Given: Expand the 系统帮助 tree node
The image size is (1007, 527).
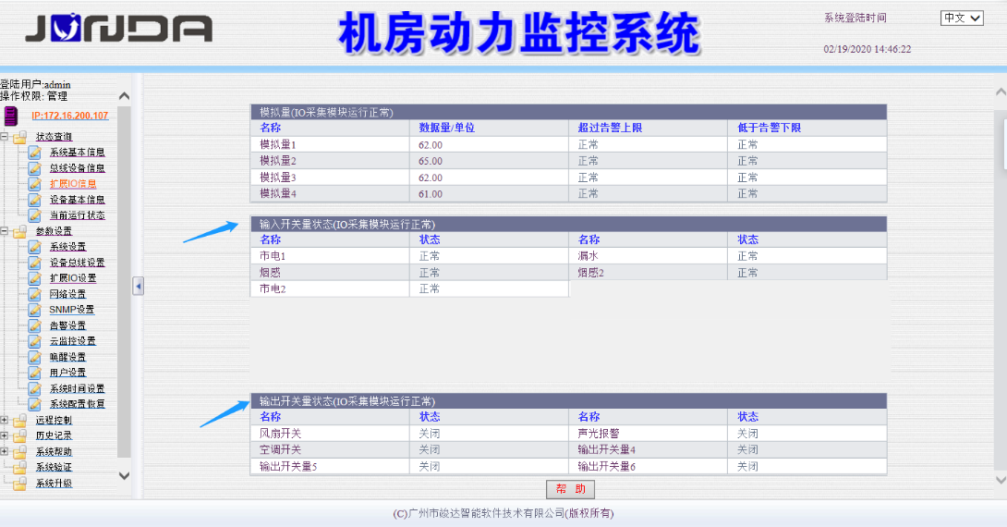Looking at the screenshot, I should (5, 451).
